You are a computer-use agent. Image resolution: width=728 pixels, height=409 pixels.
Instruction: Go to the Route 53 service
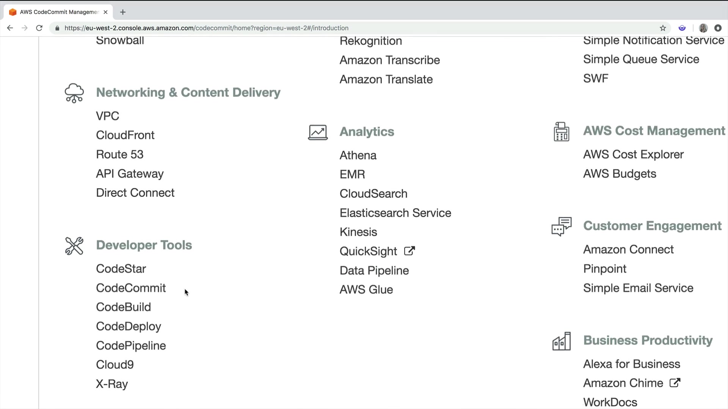click(x=119, y=155)
